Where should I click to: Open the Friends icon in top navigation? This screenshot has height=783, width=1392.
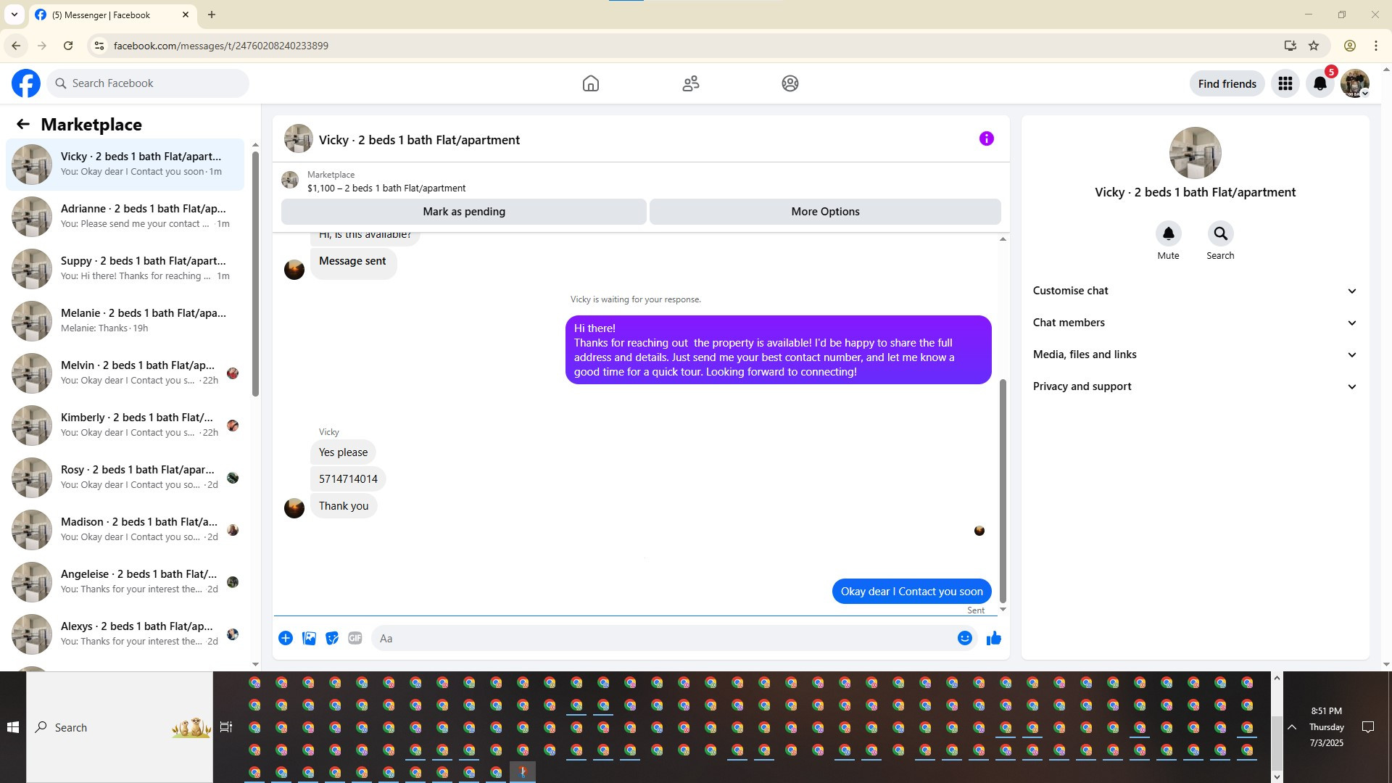pos(690,83)
